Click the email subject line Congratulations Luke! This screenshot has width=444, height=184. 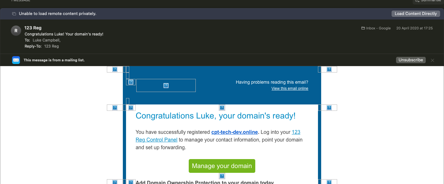pyautogui.click(x=64, y=34)
